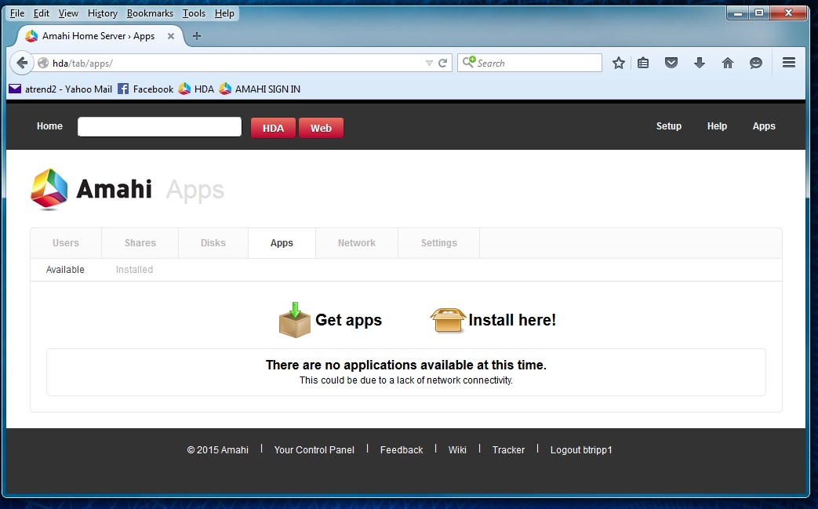Open the View menu

click(x=68, y=13)
